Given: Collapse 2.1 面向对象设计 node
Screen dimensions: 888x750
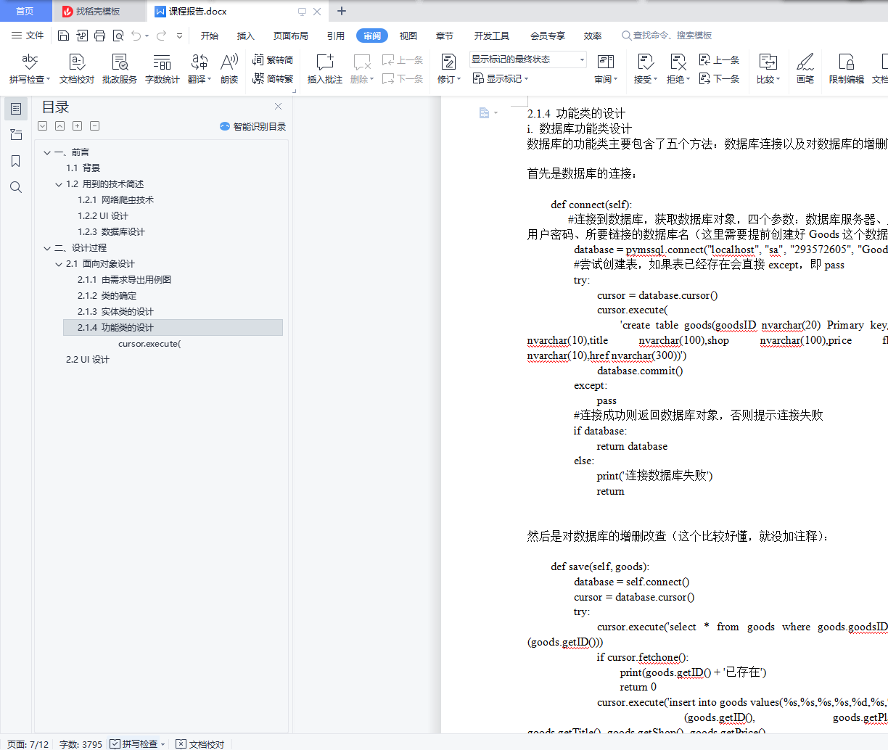Looking at the screenshot, I should 59,264.
